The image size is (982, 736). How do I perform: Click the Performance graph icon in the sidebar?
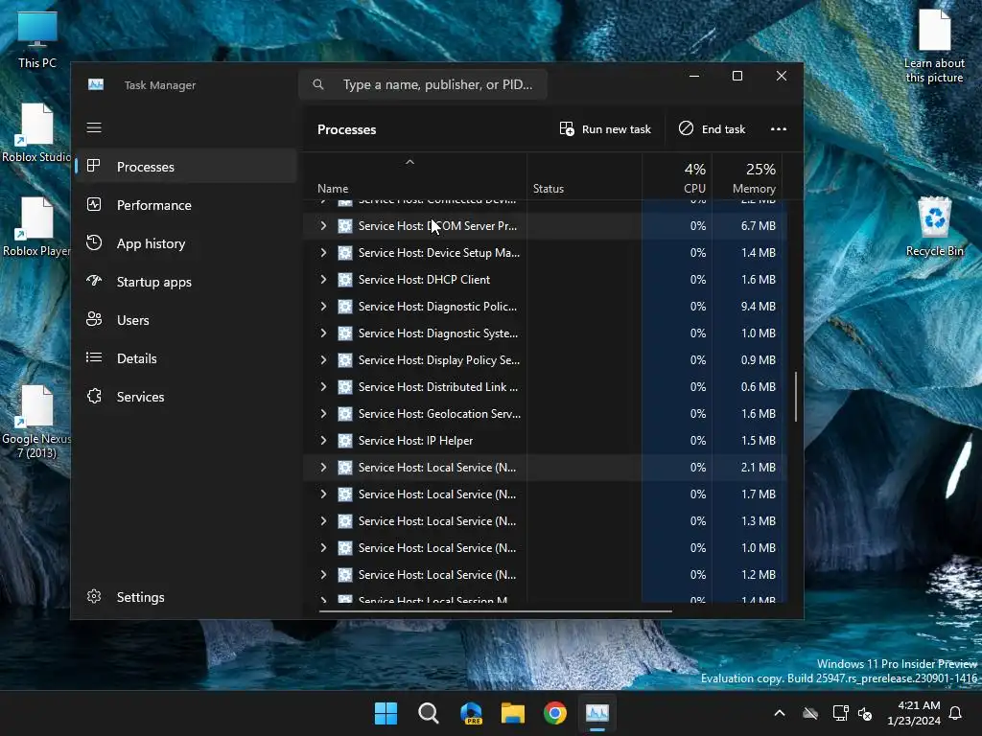pos(94,204)
